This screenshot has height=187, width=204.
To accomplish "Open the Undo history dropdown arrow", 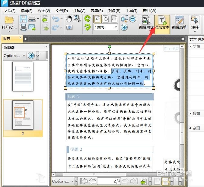I will coord(62,19).
